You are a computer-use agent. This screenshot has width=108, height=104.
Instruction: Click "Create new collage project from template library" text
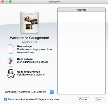point(35,51)
